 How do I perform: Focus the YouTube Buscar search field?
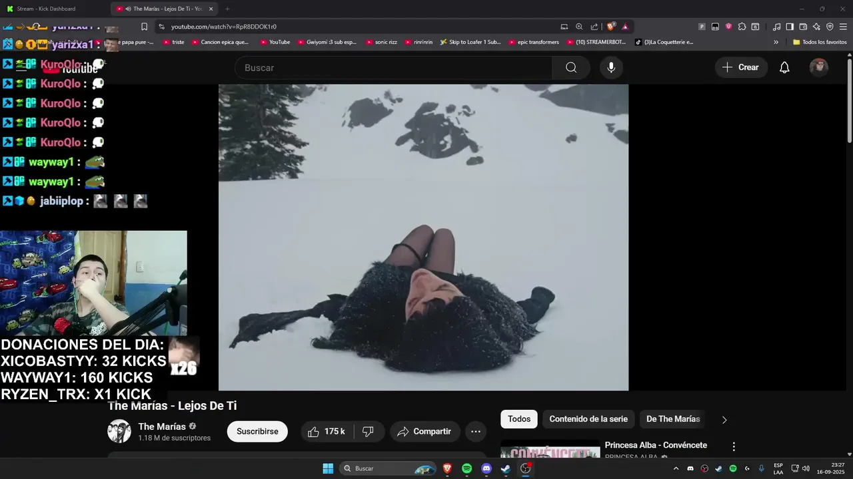point(393,67)
